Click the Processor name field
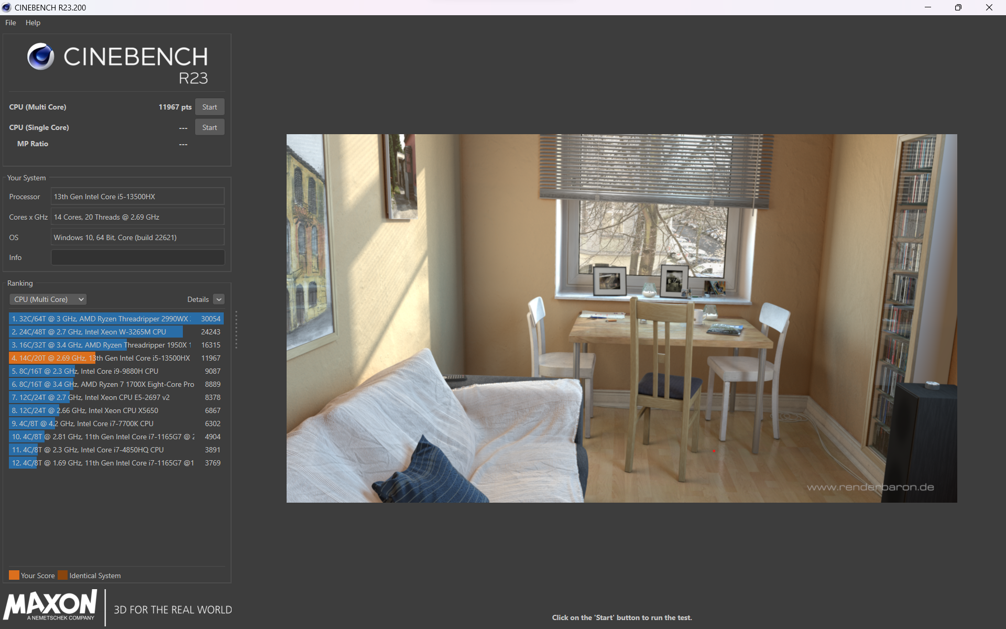1006x629 pixels. pyautogui.click(x=137, y=197)
